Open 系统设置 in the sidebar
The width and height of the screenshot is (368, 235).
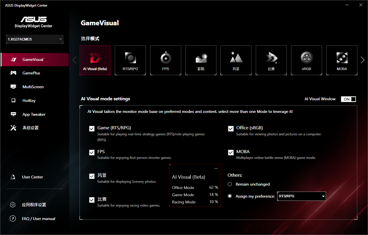point(35,128)
